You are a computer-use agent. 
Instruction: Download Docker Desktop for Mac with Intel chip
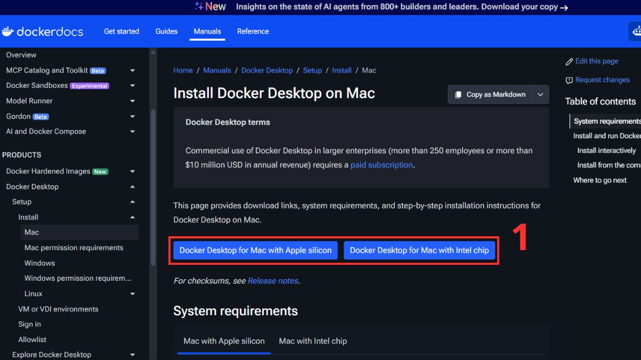pyautogui.click(x=419, y=250)
